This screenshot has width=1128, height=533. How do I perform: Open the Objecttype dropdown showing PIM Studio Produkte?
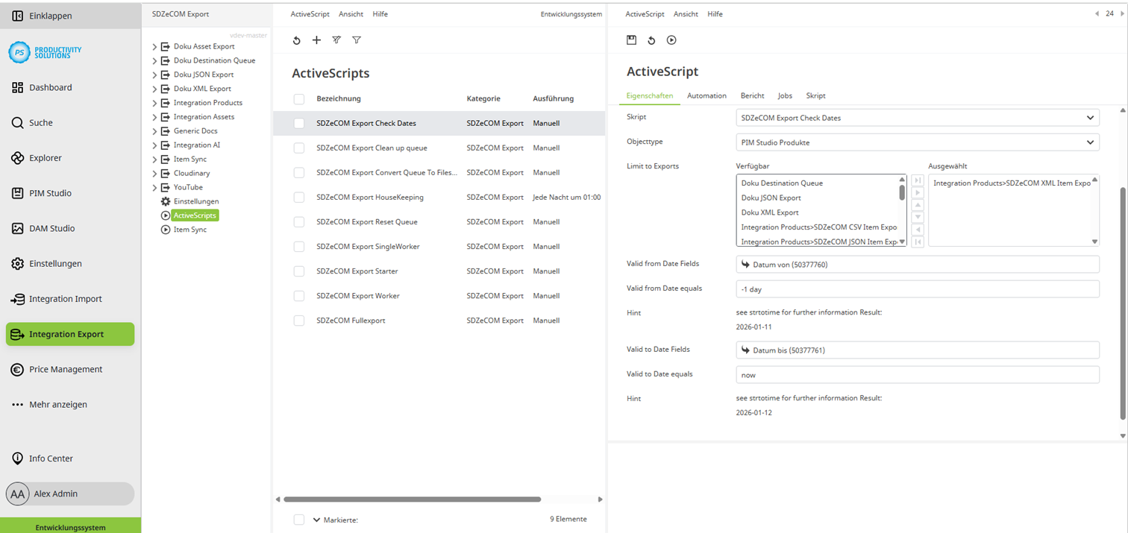(x=917, y=142)
